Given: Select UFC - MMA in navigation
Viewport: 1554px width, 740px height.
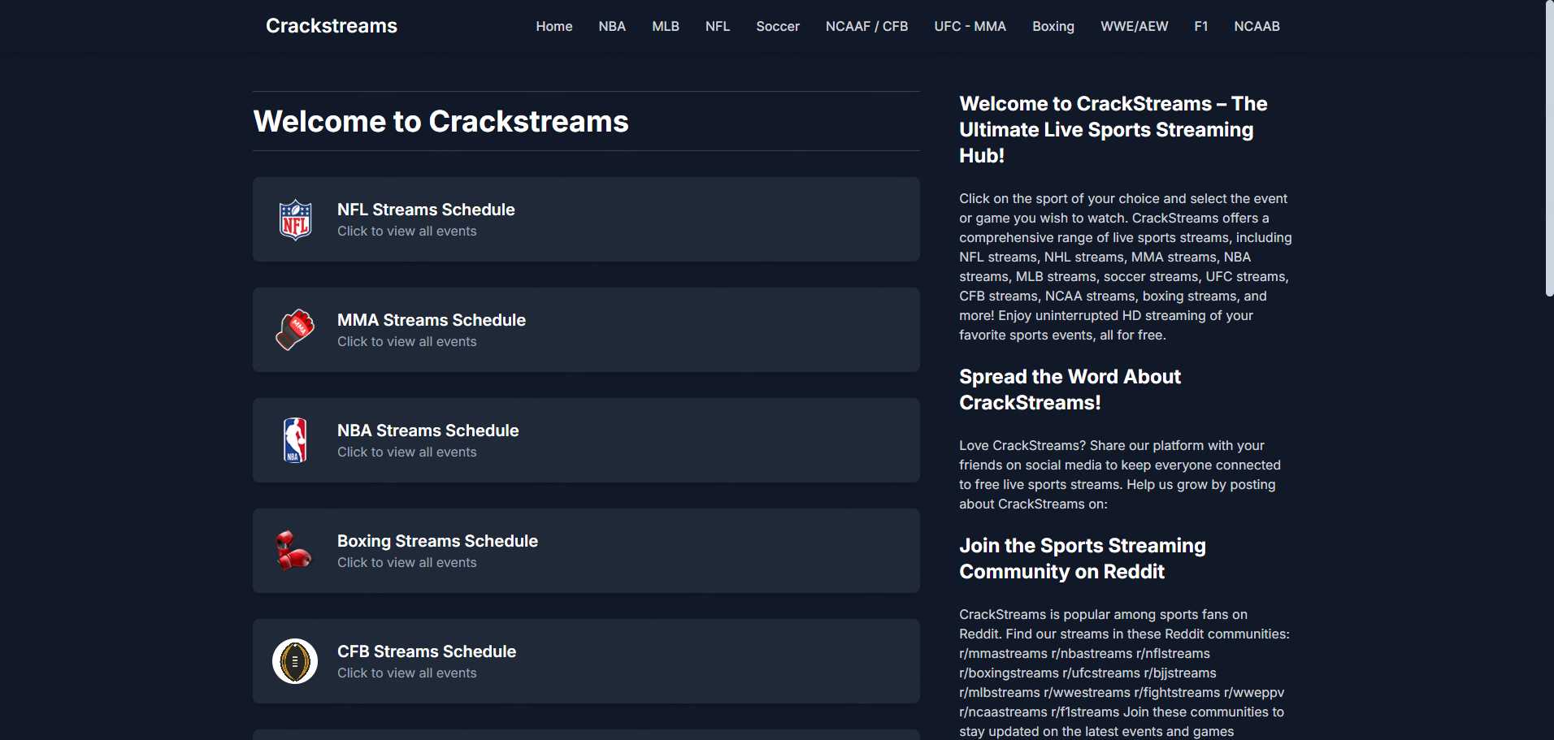Looking at the screenshot, I should (970, 26).
